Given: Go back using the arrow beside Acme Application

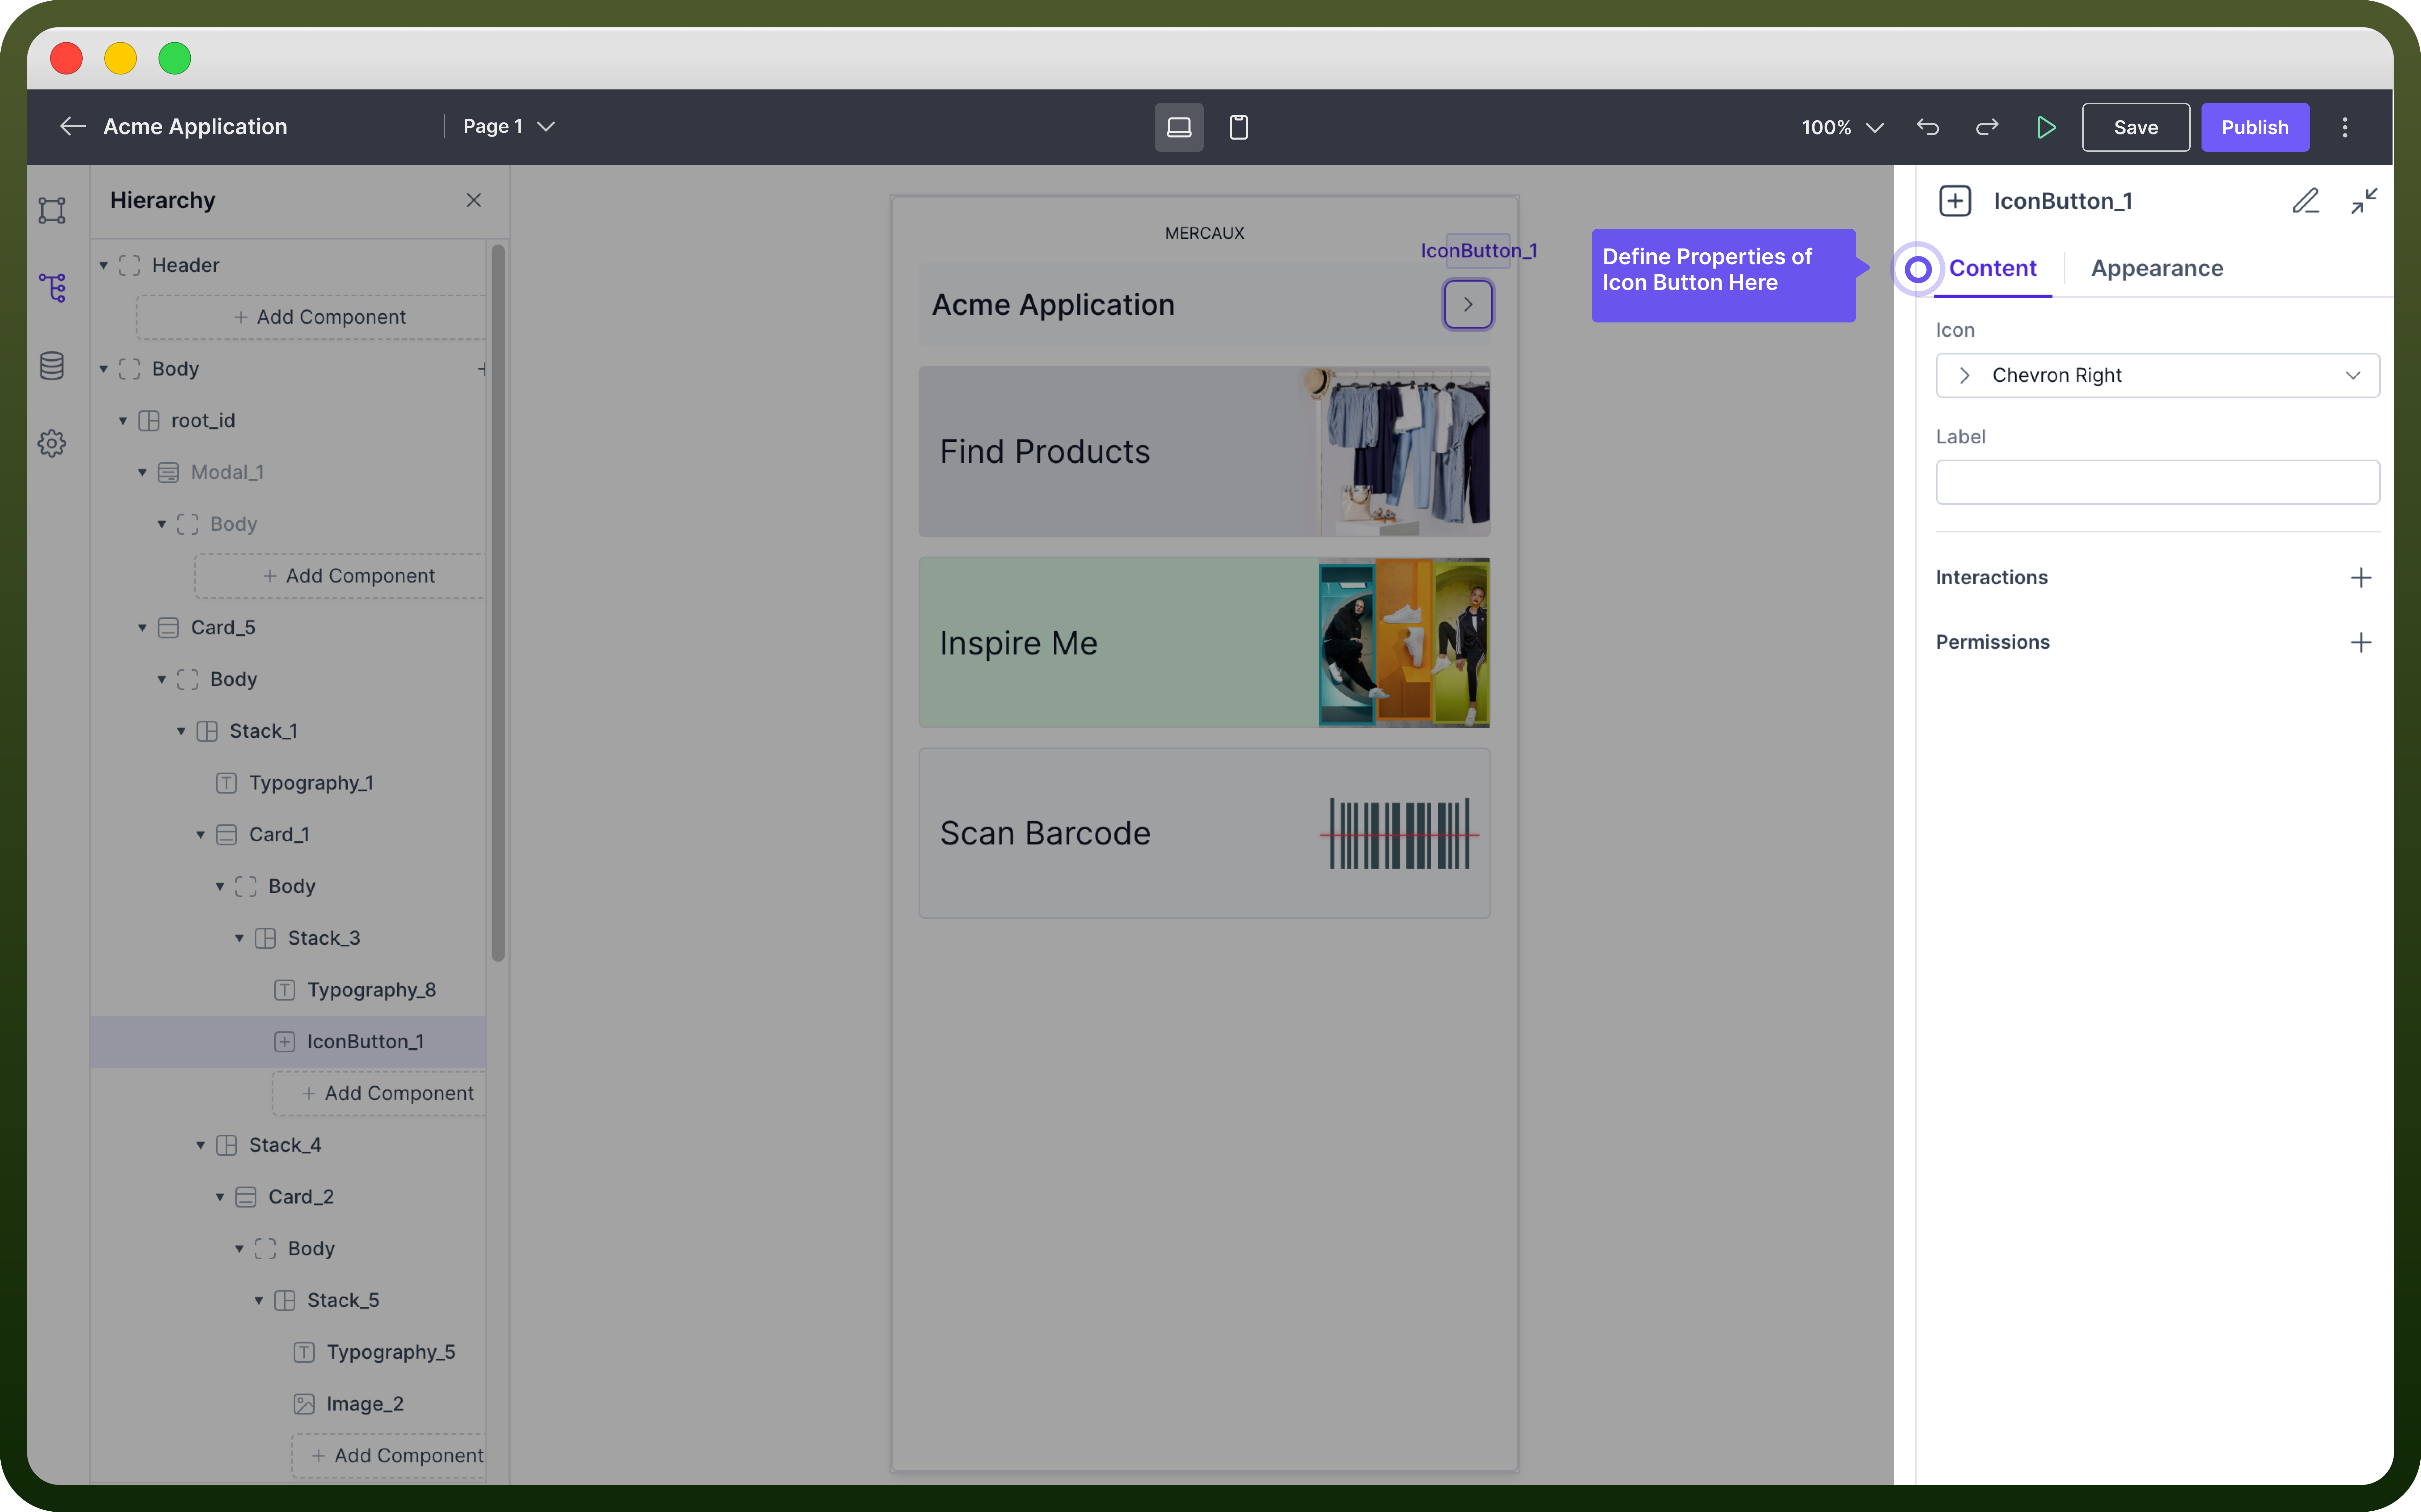Looking at the screenshot, I should click(72, 126).
